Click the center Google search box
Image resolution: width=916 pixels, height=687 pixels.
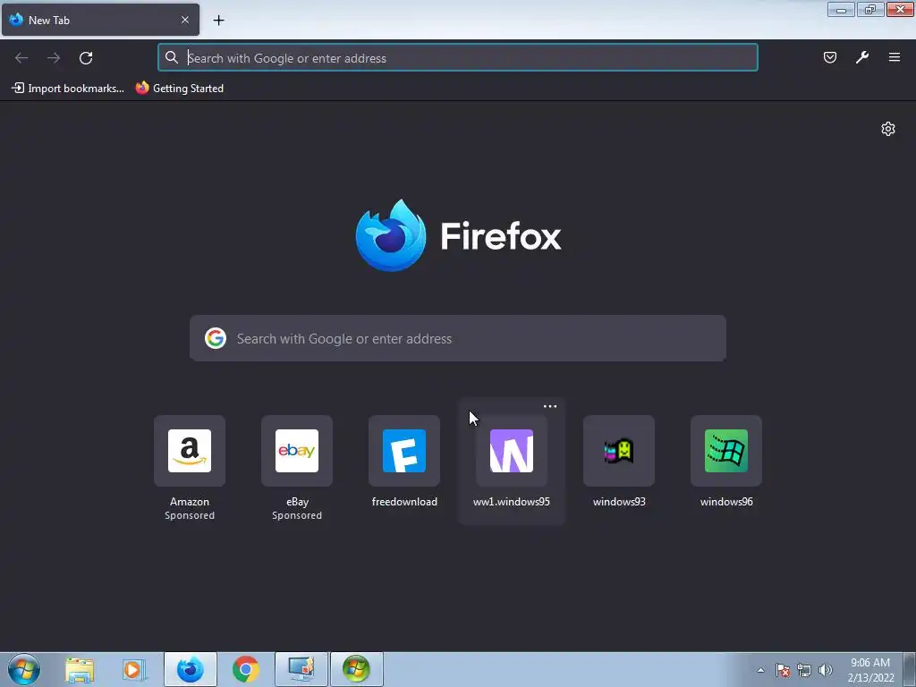pos(458,338)
